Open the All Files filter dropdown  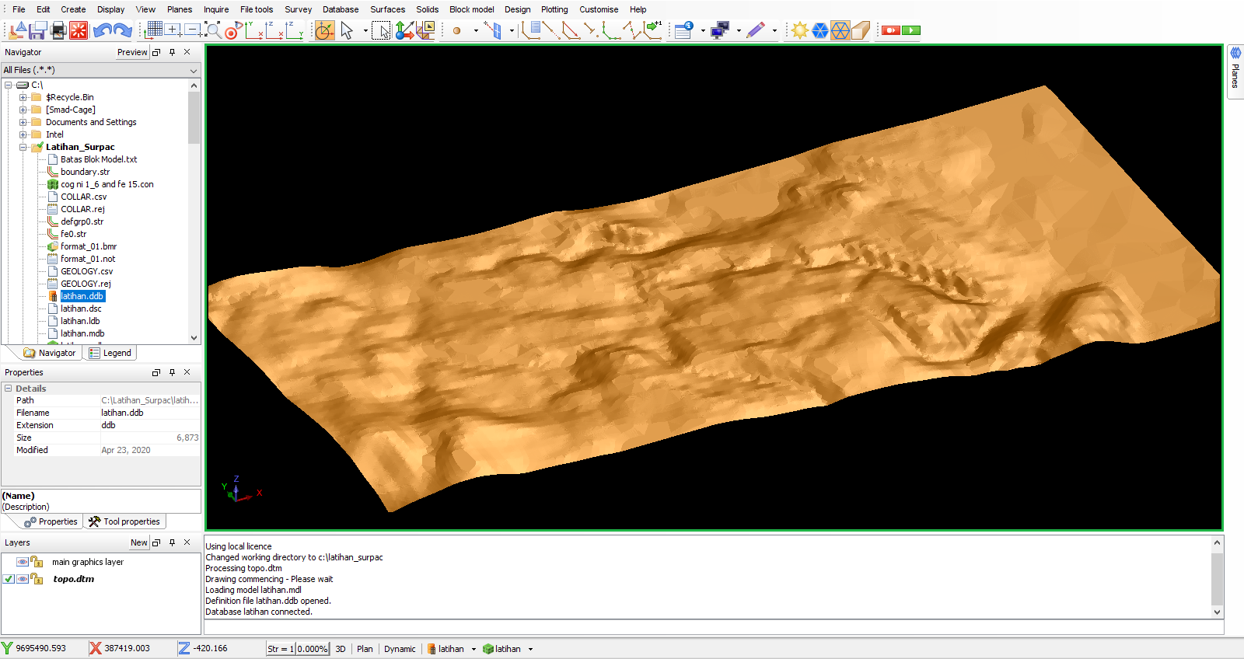(x=194, y=71)
